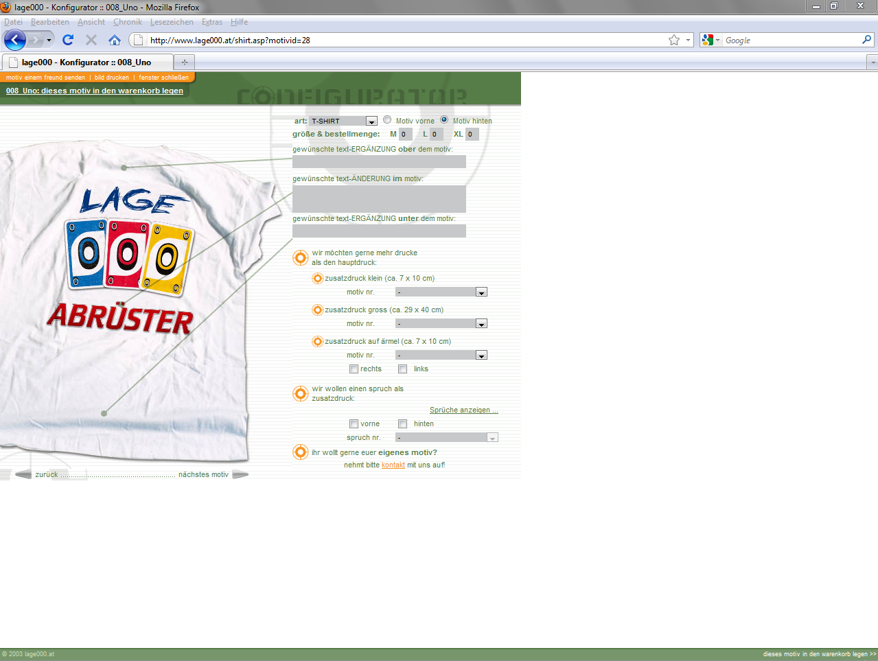
Task: Open the Lesezeichen menu
Action: [x=172, y=22]
